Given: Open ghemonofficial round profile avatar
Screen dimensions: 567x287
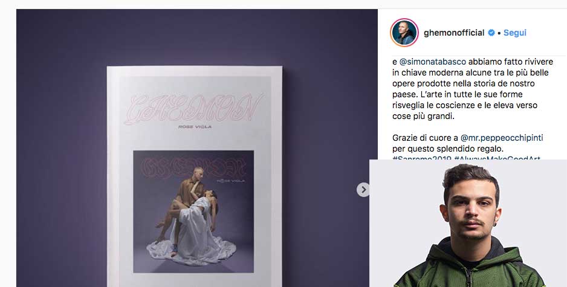Looking at the screenshot, I should pyautogui.click(x=404, y=33).
